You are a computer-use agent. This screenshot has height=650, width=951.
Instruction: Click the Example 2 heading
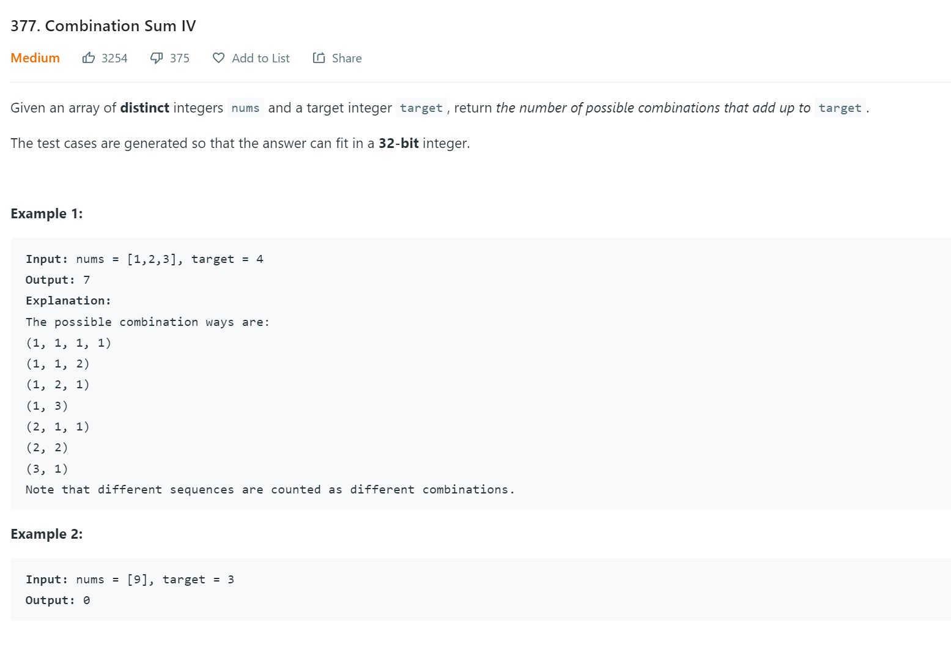pos(46,534)
